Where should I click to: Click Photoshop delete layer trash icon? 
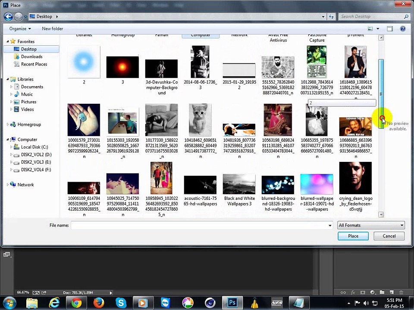tap(401, 292)
